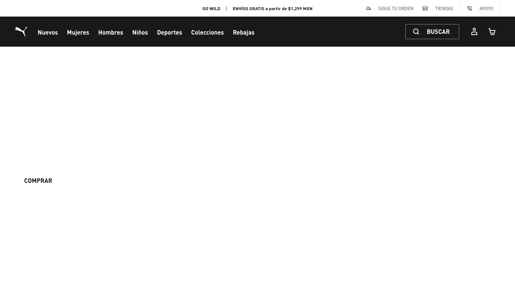
Task: Click the GO WILD promo link
Action: (211, 8)
